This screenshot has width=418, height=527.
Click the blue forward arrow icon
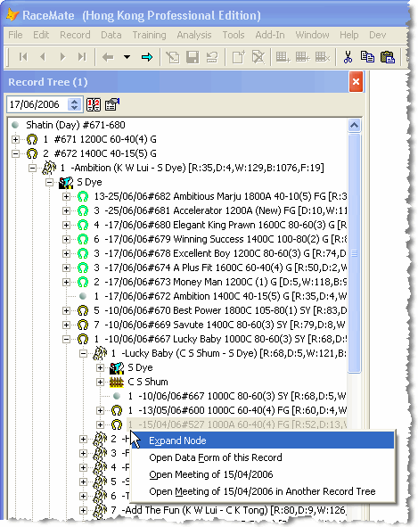click(147, 57)
